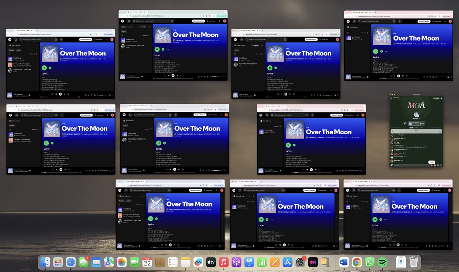Open the purple Podcasts app

[x=236, y=262]
